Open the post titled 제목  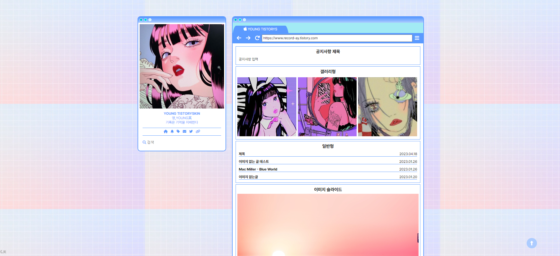coord(242,154)
